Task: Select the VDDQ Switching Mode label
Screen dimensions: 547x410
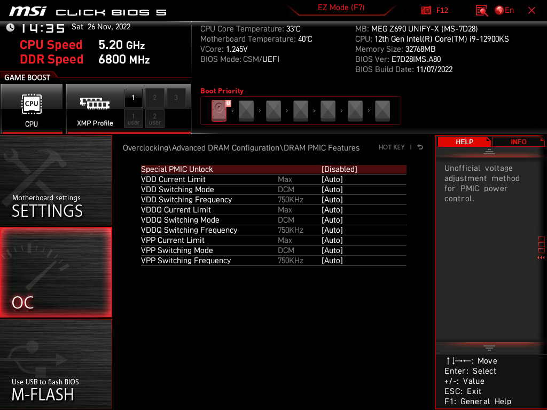Action: [180, 219]
